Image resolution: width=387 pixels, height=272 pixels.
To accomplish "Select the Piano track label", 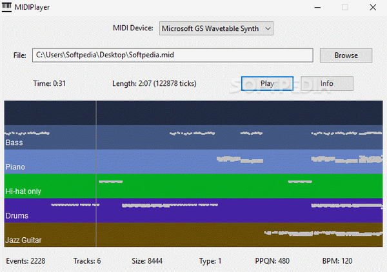I will (x=15, y=167).
